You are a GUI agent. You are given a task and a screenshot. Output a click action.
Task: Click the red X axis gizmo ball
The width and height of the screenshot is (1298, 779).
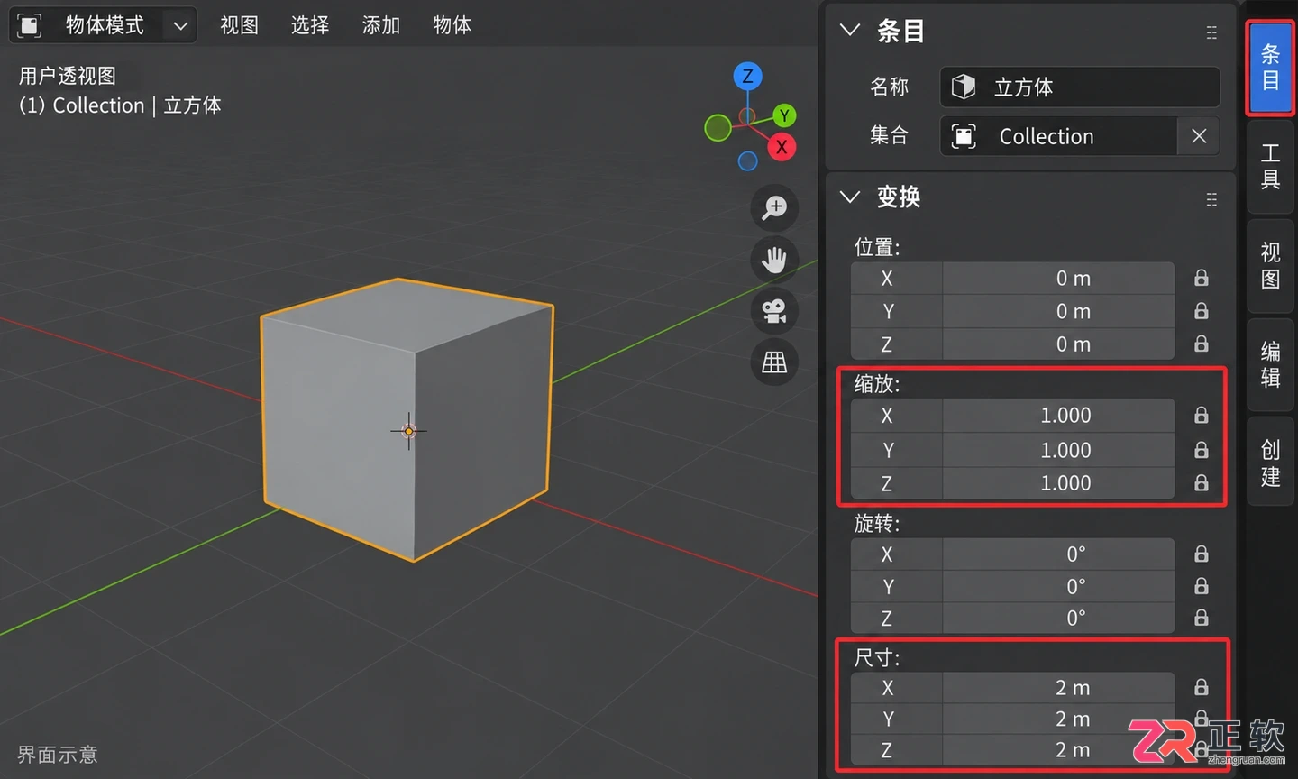point(782,147)
